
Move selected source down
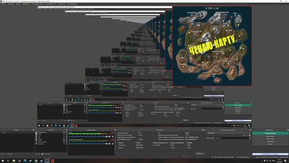tap(49, 154)
